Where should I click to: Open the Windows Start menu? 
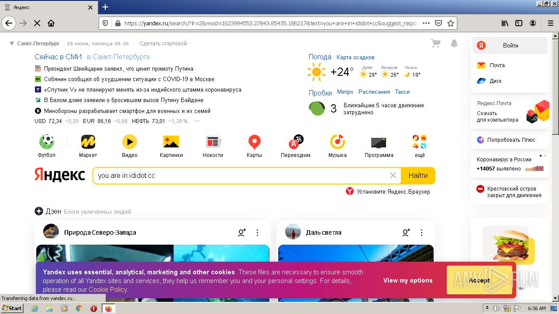[x=12, y=308]
